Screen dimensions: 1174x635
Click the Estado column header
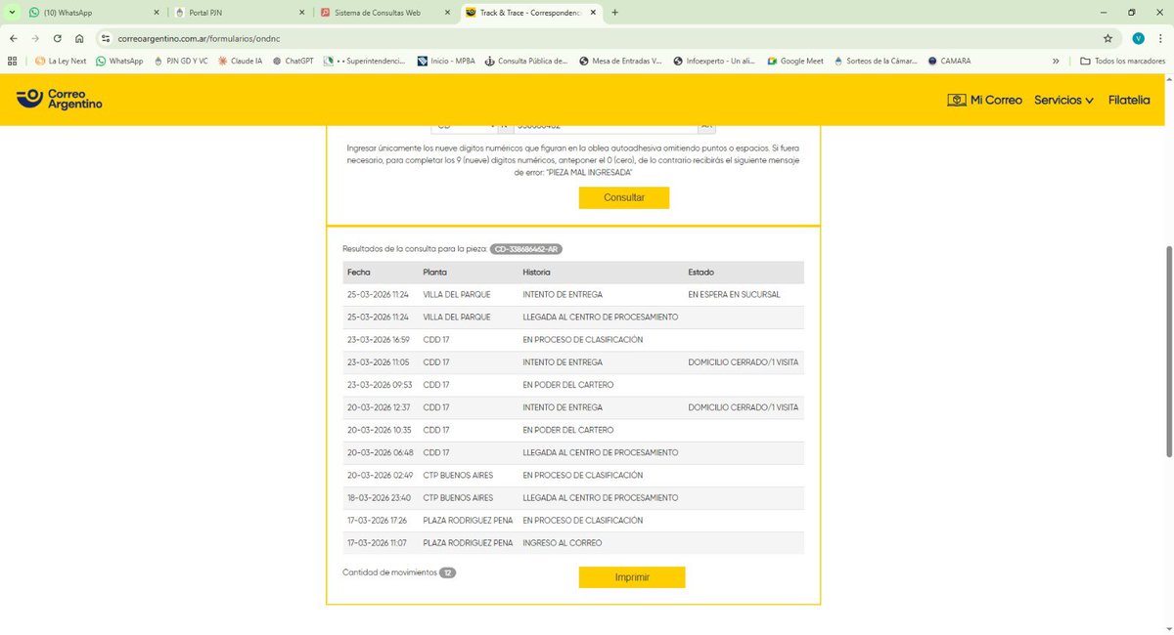pyautogui.click(x=701, y=272)
